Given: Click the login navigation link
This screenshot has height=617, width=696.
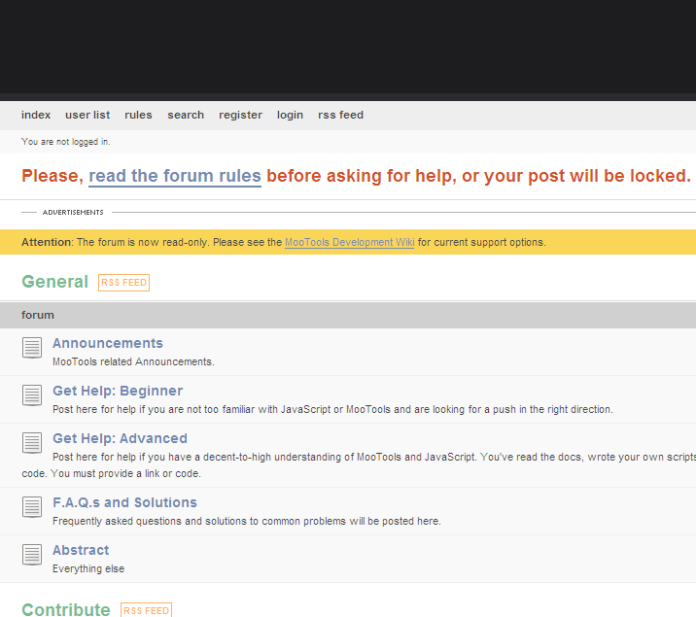Looking at the screenshot, I should [290, 115].
